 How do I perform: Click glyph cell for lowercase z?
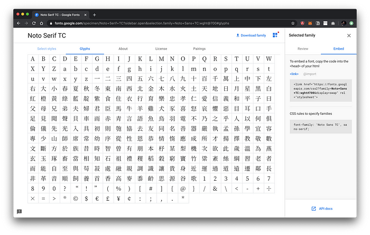[x=86, y=79]
